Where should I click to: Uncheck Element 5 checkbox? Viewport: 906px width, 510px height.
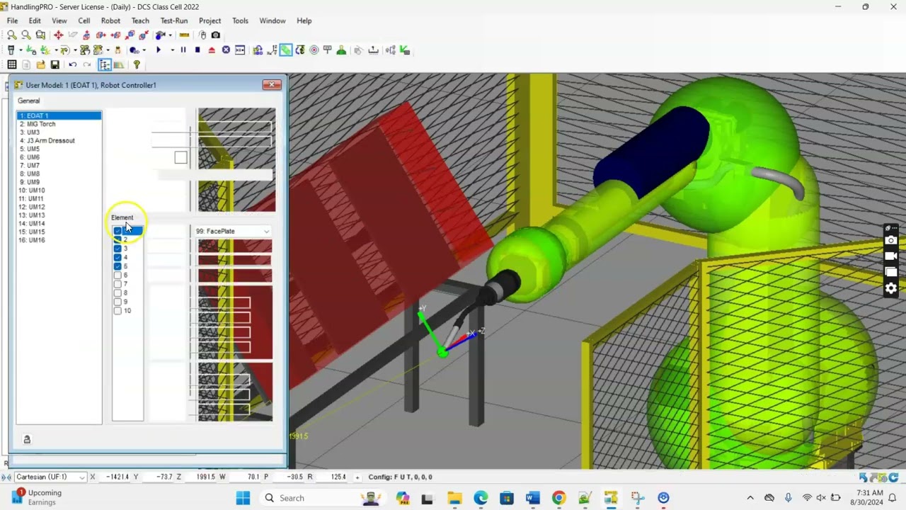tap(117, 266)
